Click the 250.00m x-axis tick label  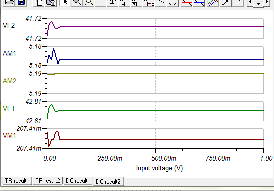[110, 158]
